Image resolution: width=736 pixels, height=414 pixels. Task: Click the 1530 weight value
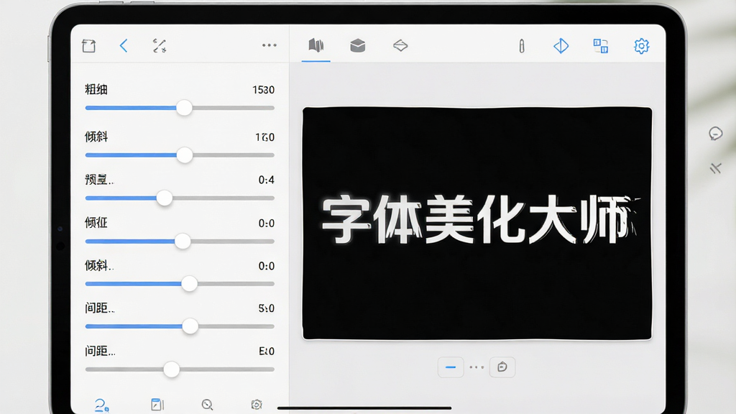(263, 90)
